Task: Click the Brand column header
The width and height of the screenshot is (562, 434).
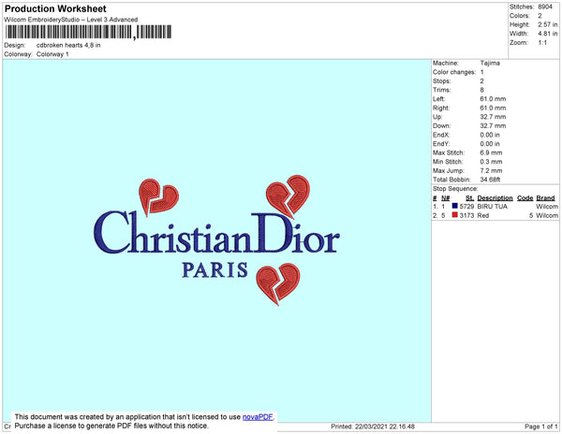Action: [545, 198]
